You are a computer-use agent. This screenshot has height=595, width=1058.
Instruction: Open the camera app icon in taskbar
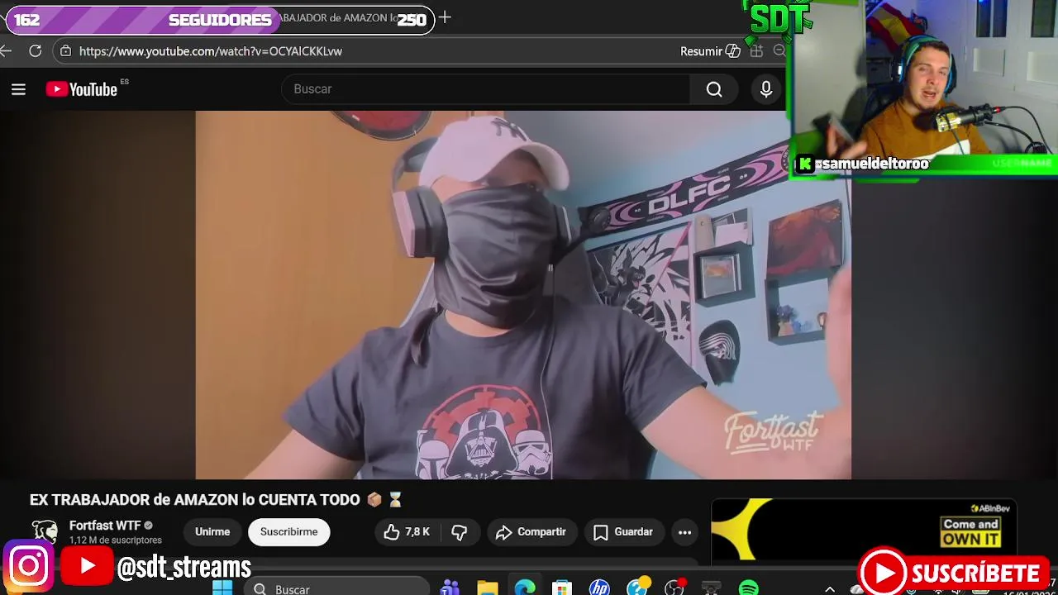pyautogui.click(x=711, y=588)
